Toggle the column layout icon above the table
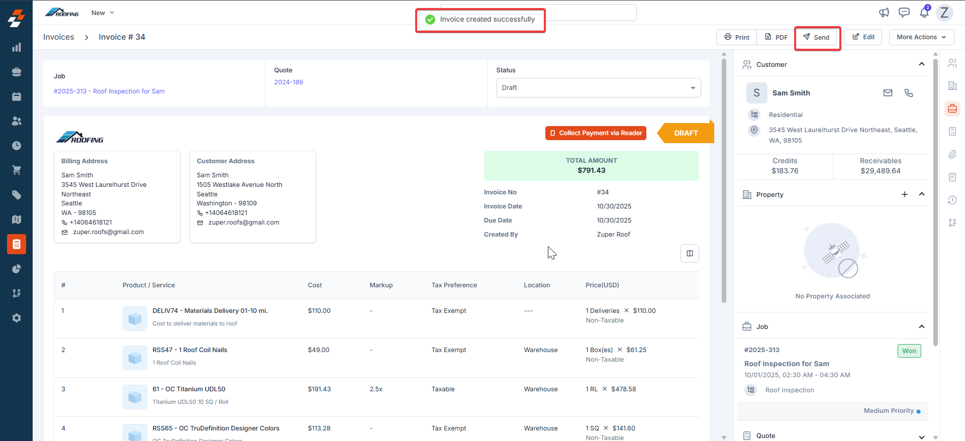The width and height of the screenshot is (965, 441). pos(690,254)
